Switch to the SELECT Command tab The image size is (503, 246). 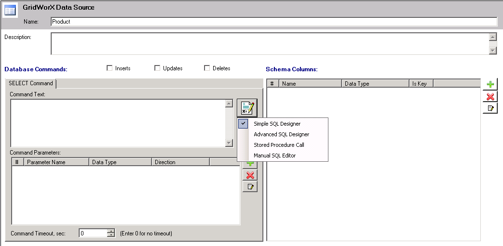click(31, 83)
